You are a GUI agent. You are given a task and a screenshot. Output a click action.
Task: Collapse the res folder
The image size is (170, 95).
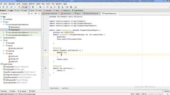tap(1, 40)
